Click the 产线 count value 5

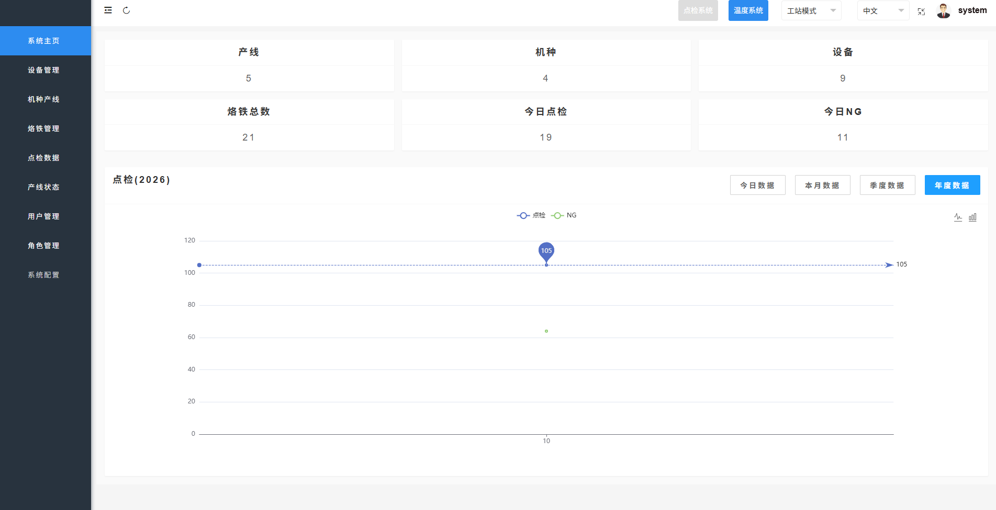tap(249, 78)
